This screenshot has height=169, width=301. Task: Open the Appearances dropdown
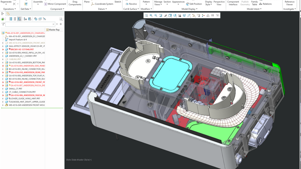(178, 3)
